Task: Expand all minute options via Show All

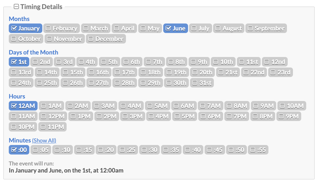Action: (44, 140)
